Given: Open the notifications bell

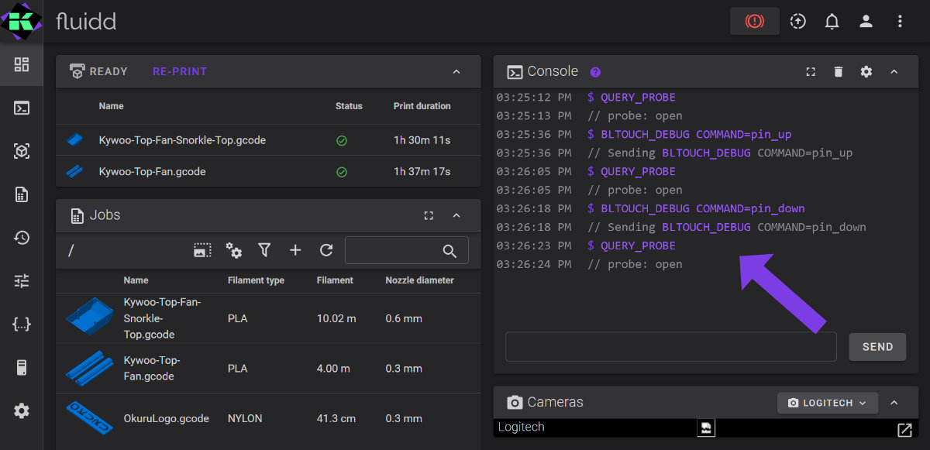Looking at the screenshot, I should coord(832,22).
